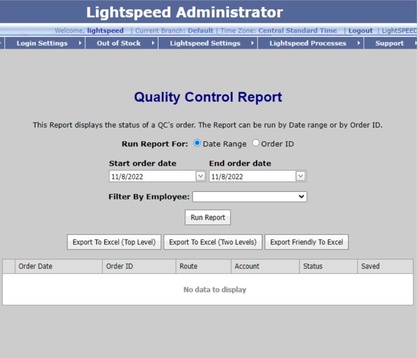417x358 pixels.
Task: Sort by the Account column header
Action: click(x=265, y=266)
